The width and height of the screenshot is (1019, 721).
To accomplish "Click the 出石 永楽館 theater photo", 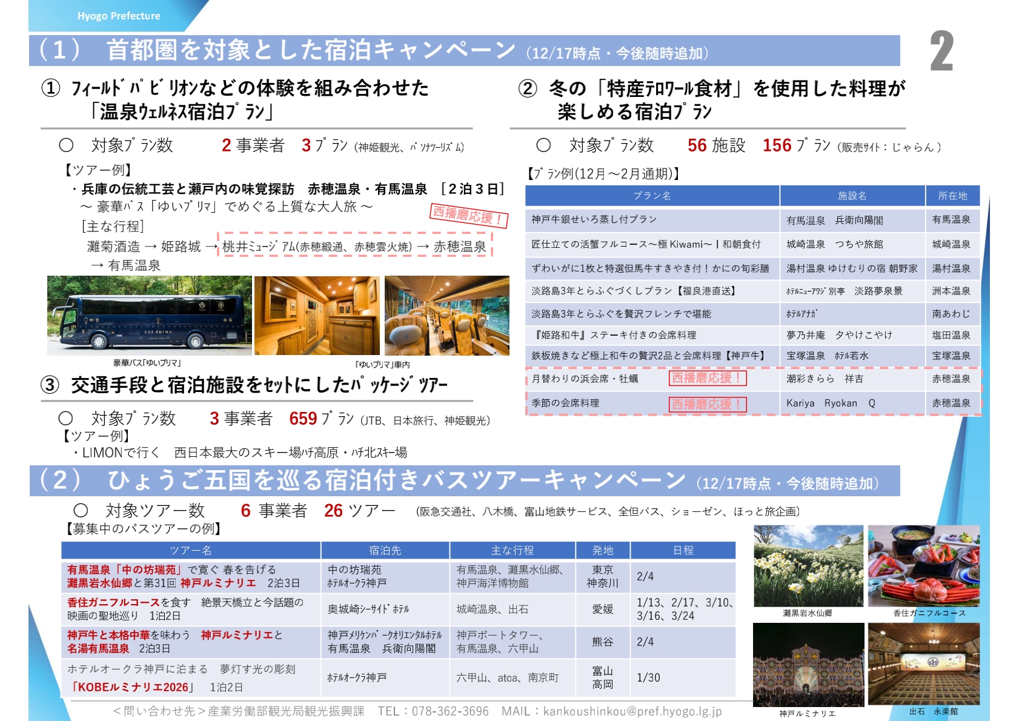I will (x=923, y=665).
